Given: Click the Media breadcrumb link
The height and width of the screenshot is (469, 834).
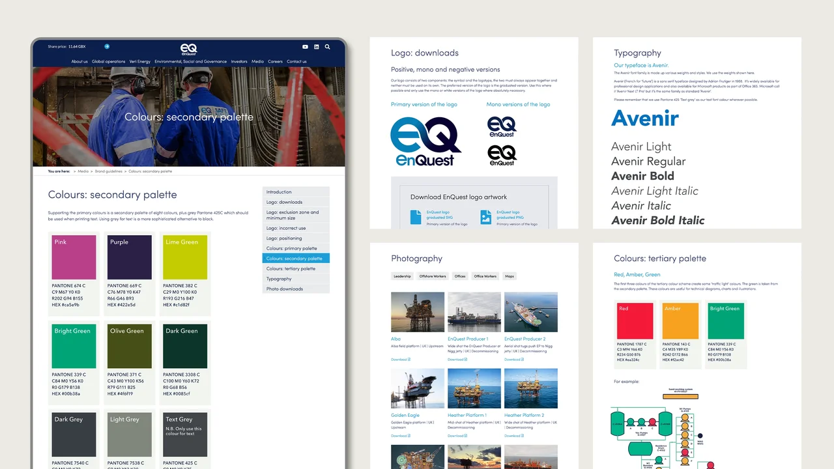Looking at the screenshot, I should (82, 171).
